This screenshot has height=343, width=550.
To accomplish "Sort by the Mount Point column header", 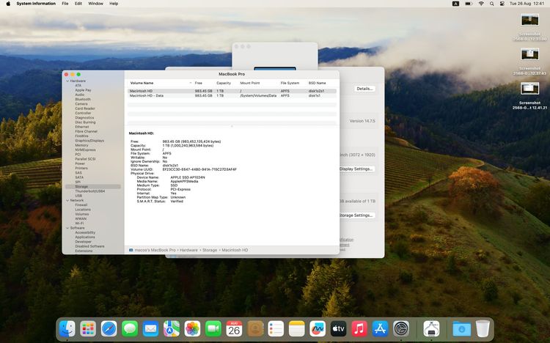I will (250, 83).
